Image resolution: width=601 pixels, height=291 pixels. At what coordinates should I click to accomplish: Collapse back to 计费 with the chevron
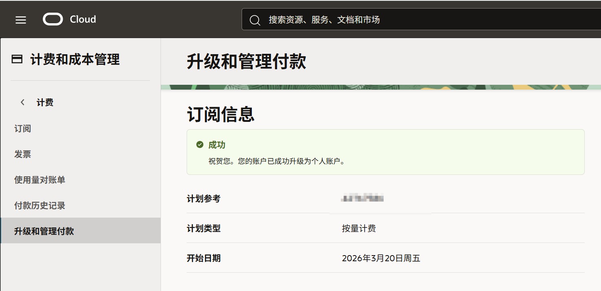(x=23, y=102)
